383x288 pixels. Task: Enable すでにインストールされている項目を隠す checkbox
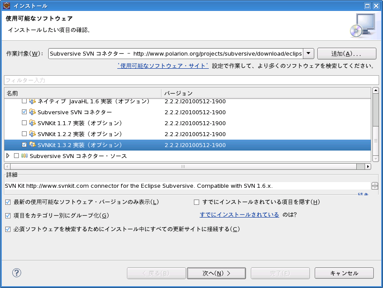(x=197, y=202)
